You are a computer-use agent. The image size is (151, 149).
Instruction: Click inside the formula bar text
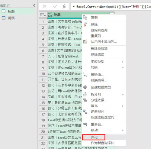click(x=111, y=7)
